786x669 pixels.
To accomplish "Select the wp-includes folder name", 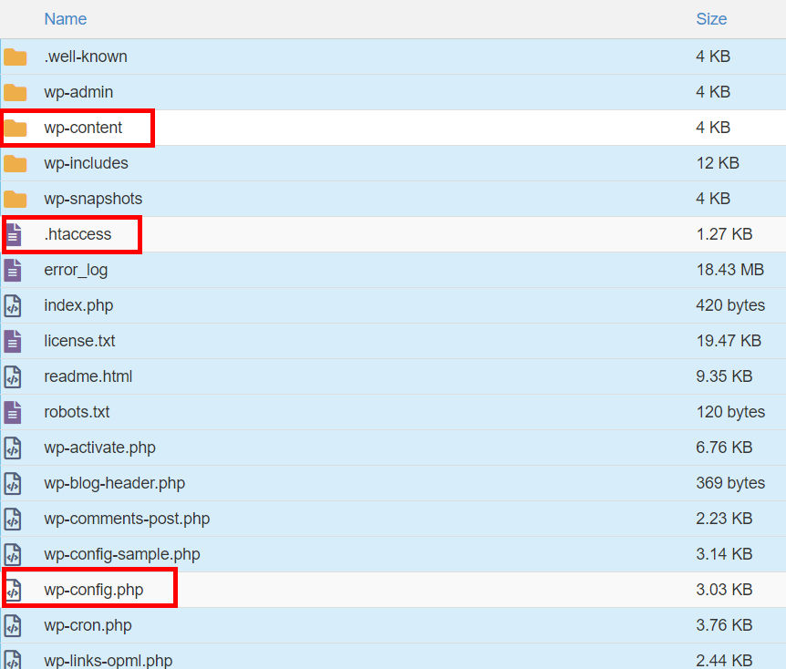I will pyautogui.click(x=87, y=163).
